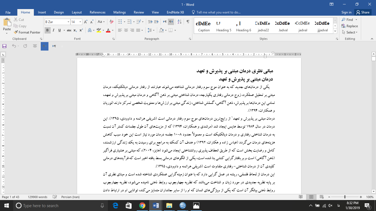Viewport: 376px width, 211px height.
Task: Select the strikethrough icon
Action: pyautogui.click(x=69, y=30)
